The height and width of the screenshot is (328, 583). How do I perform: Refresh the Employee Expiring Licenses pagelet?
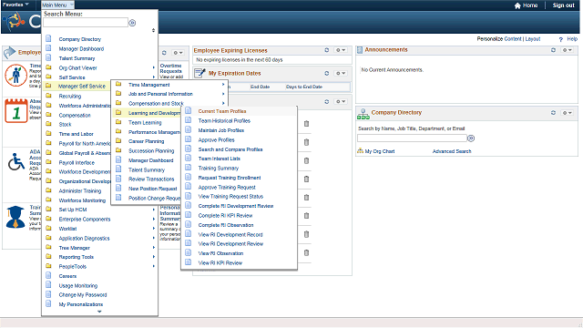326,50
